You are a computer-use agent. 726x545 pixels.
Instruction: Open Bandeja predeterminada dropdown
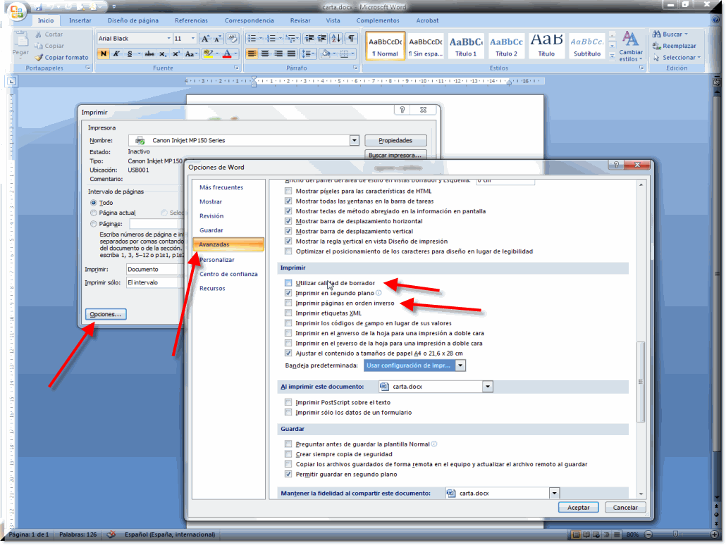coord(460,365)
